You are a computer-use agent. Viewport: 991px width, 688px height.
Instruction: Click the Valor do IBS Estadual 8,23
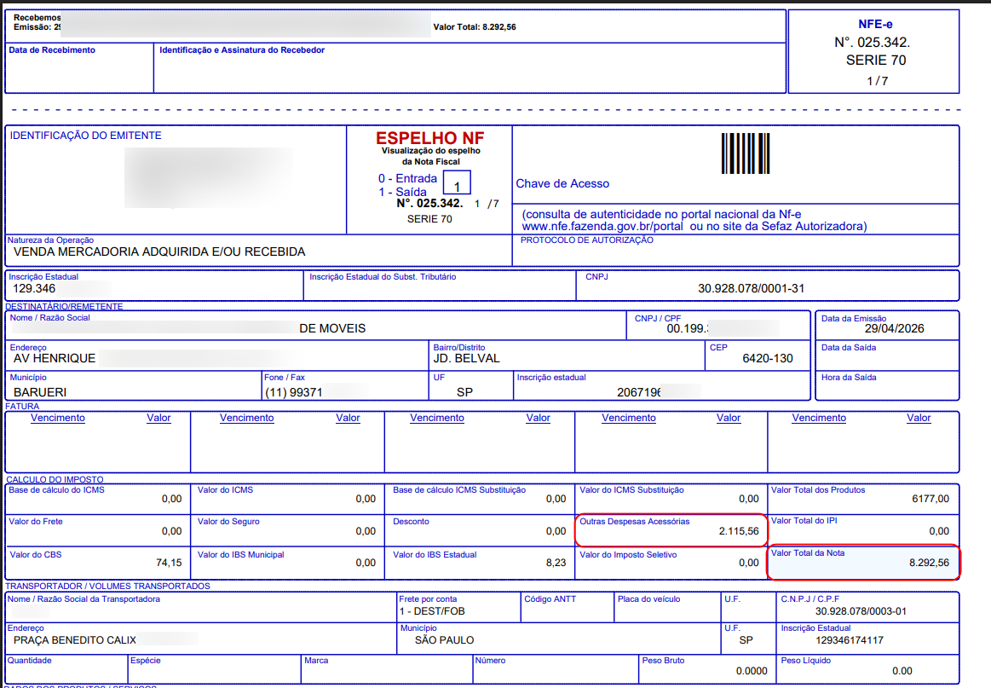point(556,563)
